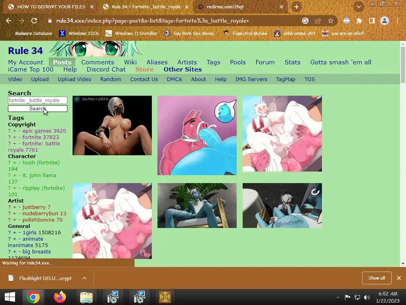Expand the Fleshlight DELU download item chevron
Viewport: 406px width, 305px height.
[x=84, y=278]
